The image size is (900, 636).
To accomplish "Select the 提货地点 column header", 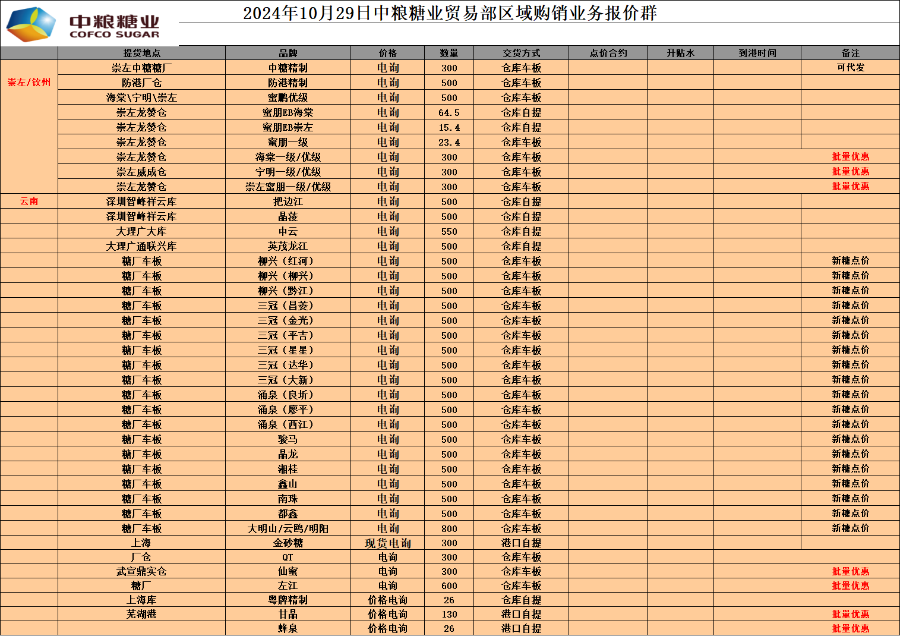I will click(x=141, y=53).
